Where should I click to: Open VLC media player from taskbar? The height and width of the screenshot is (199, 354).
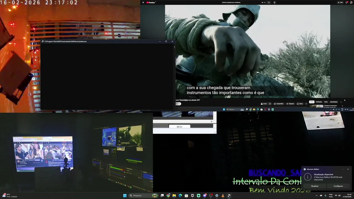tap(223, 196)
